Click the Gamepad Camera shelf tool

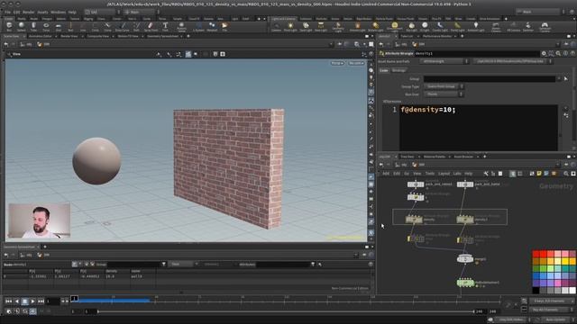[x=545, y=26]
